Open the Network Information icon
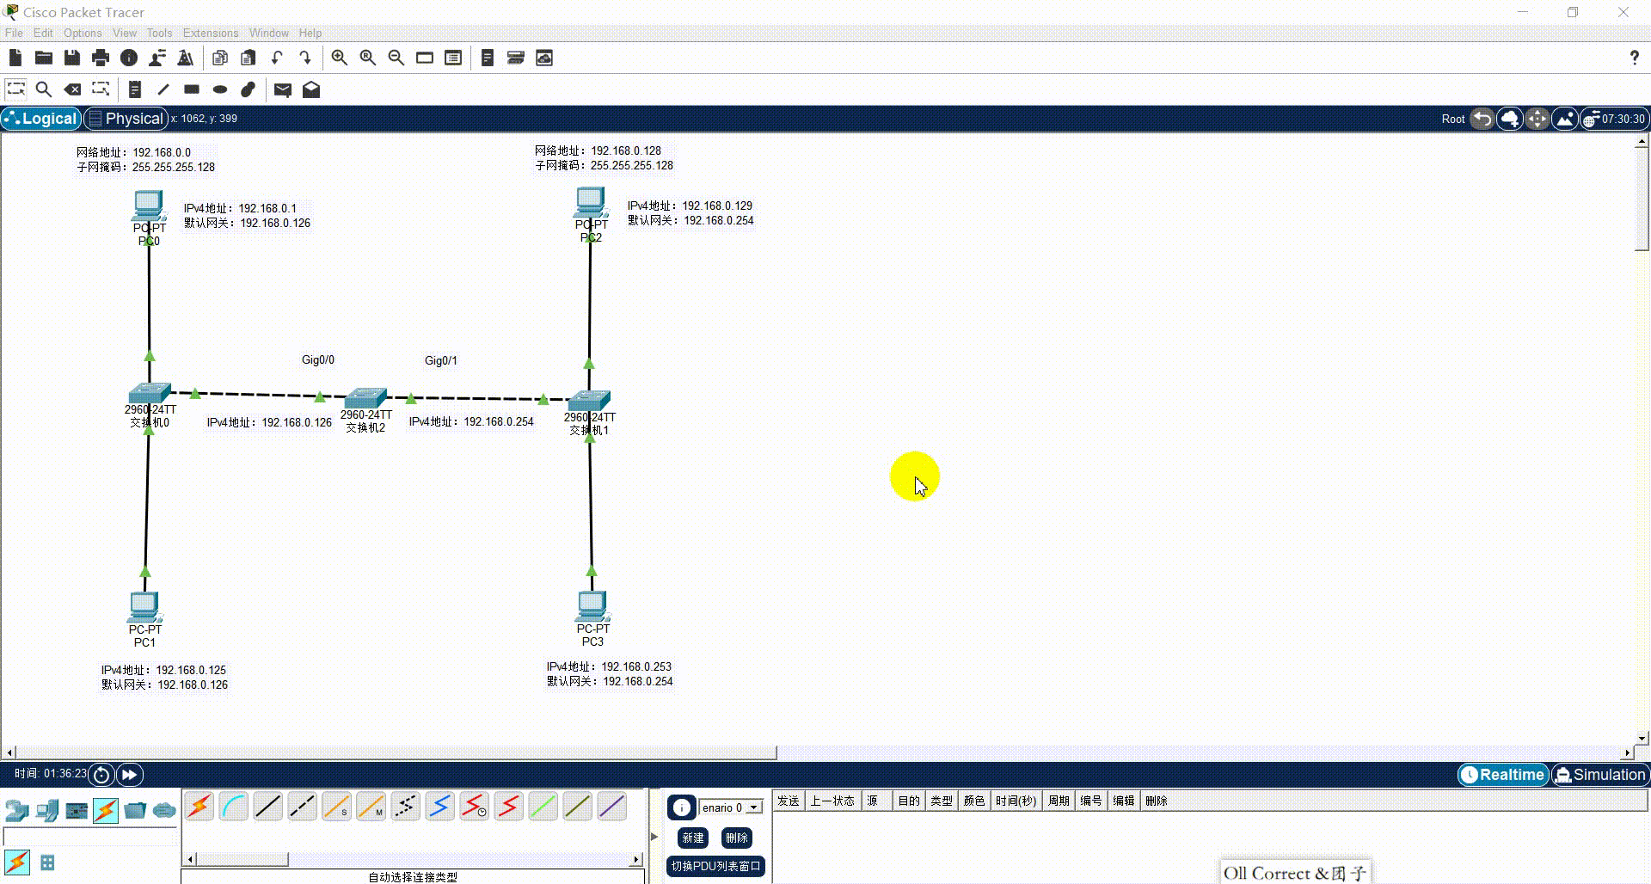Image resolution: width=1651 pixels, height=884 pixels. point(129,58)
